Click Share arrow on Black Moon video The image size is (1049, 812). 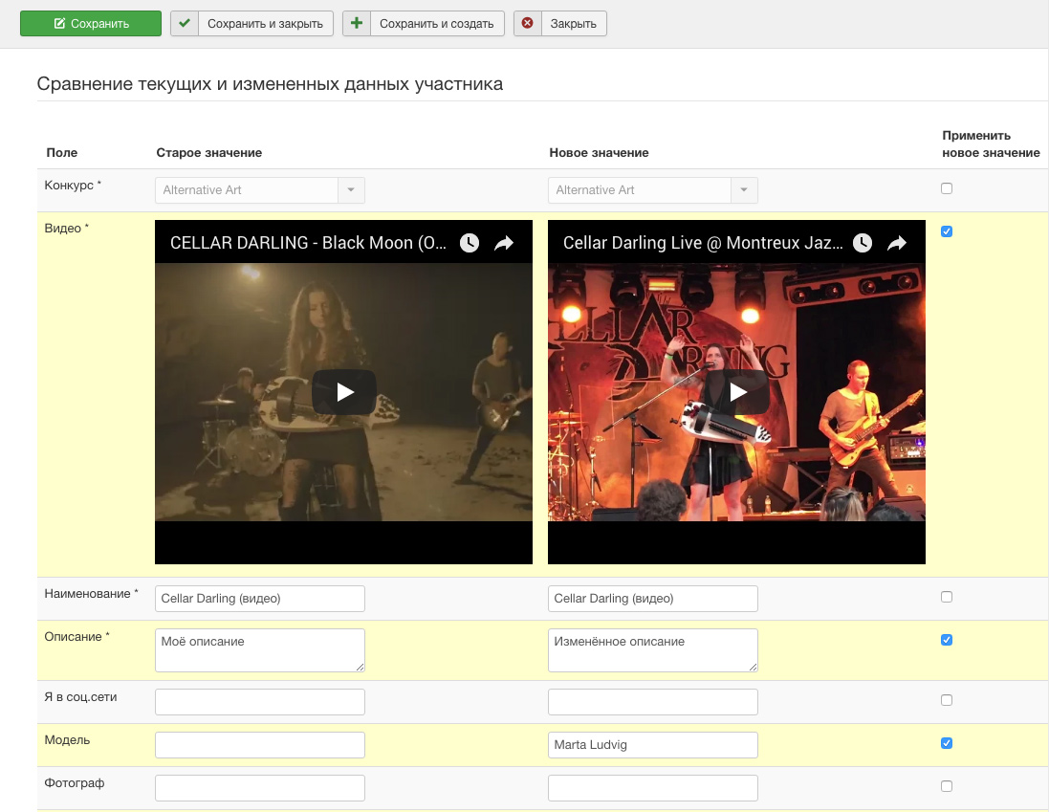click(504, 243)
